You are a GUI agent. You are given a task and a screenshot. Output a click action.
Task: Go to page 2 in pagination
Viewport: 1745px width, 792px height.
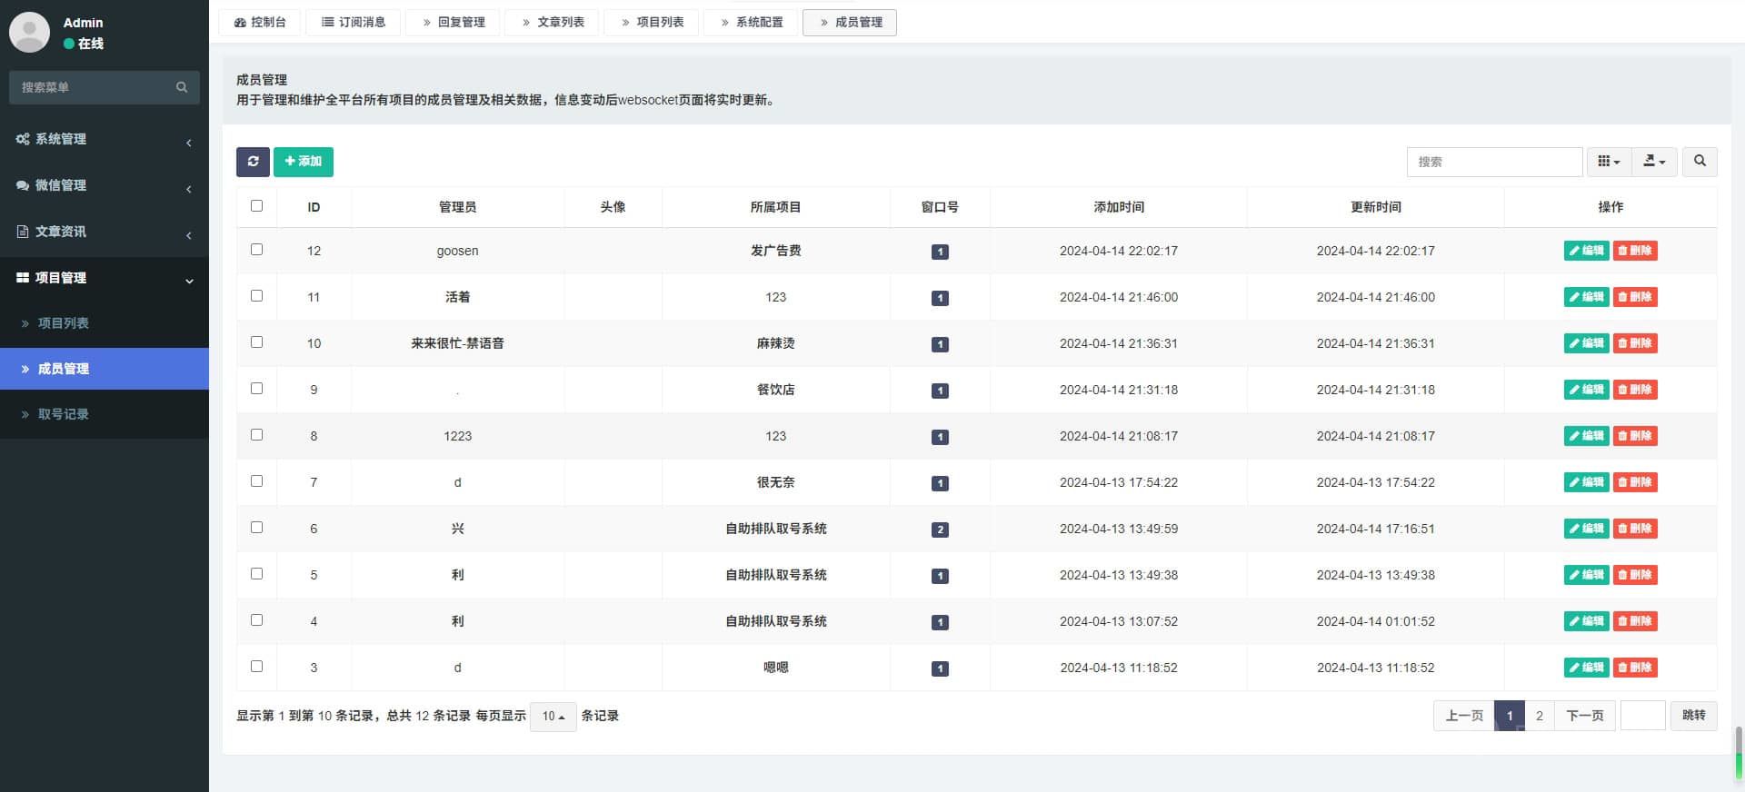pyautogui.click(x=1539, y=716)
